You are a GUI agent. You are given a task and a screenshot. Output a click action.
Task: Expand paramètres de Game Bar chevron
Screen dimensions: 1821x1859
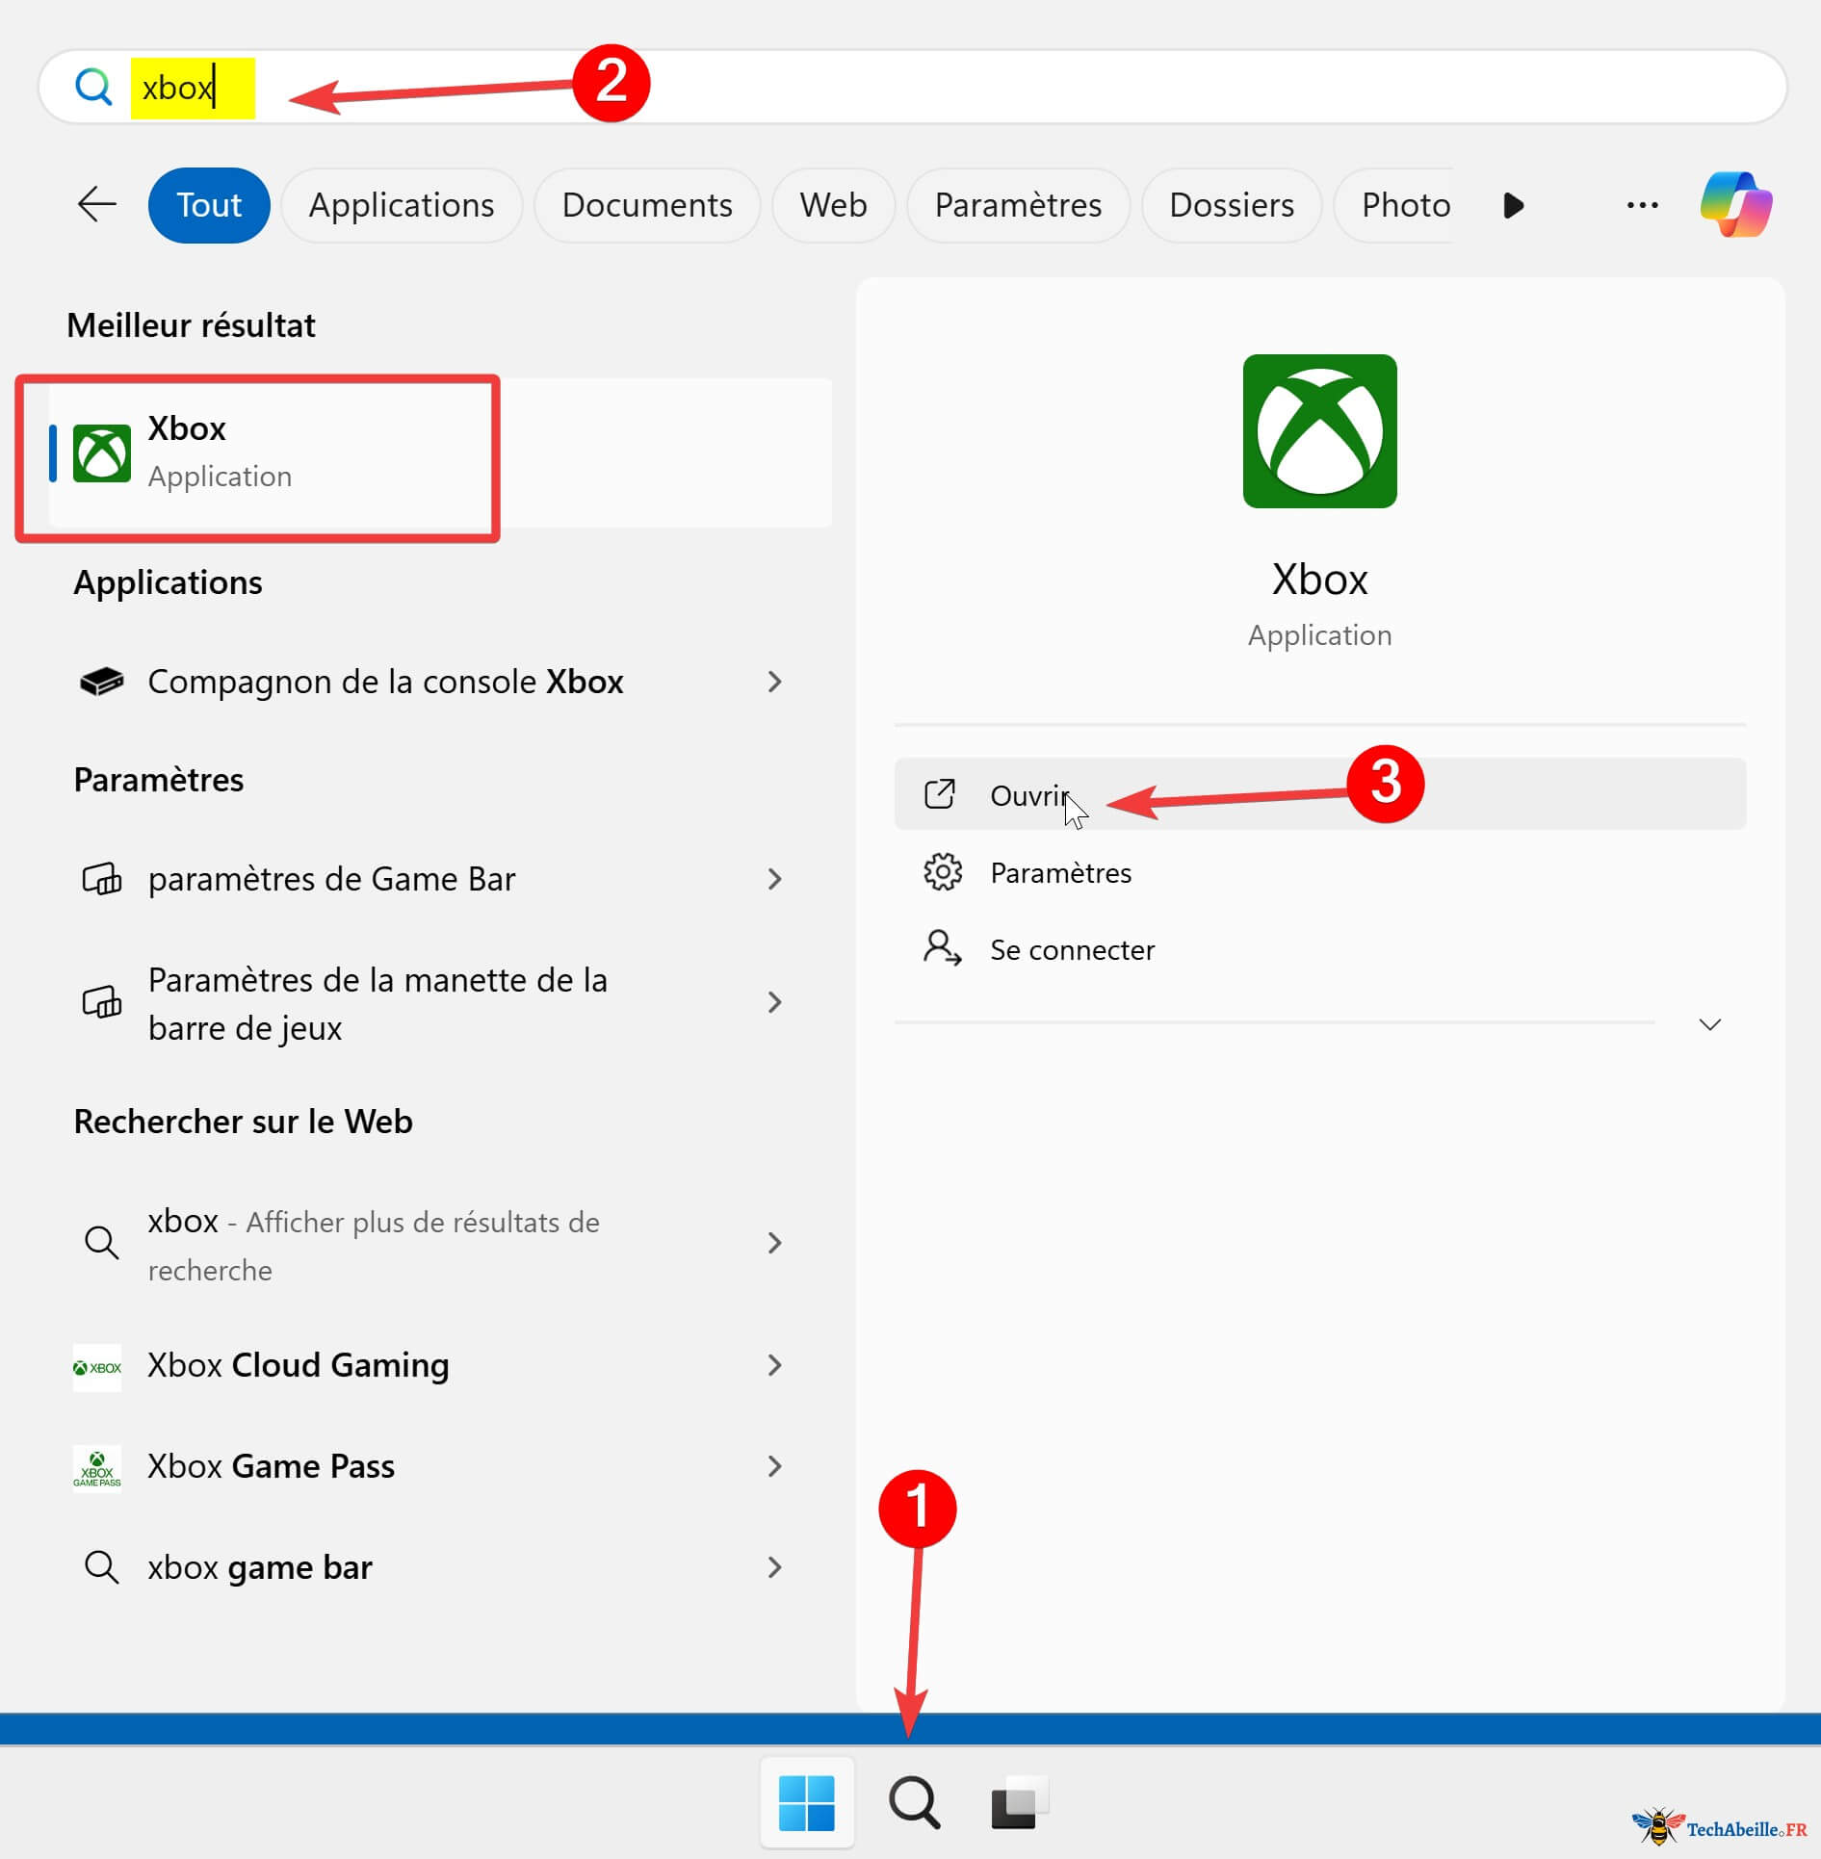pyautogui.click(x=774, y=879)
